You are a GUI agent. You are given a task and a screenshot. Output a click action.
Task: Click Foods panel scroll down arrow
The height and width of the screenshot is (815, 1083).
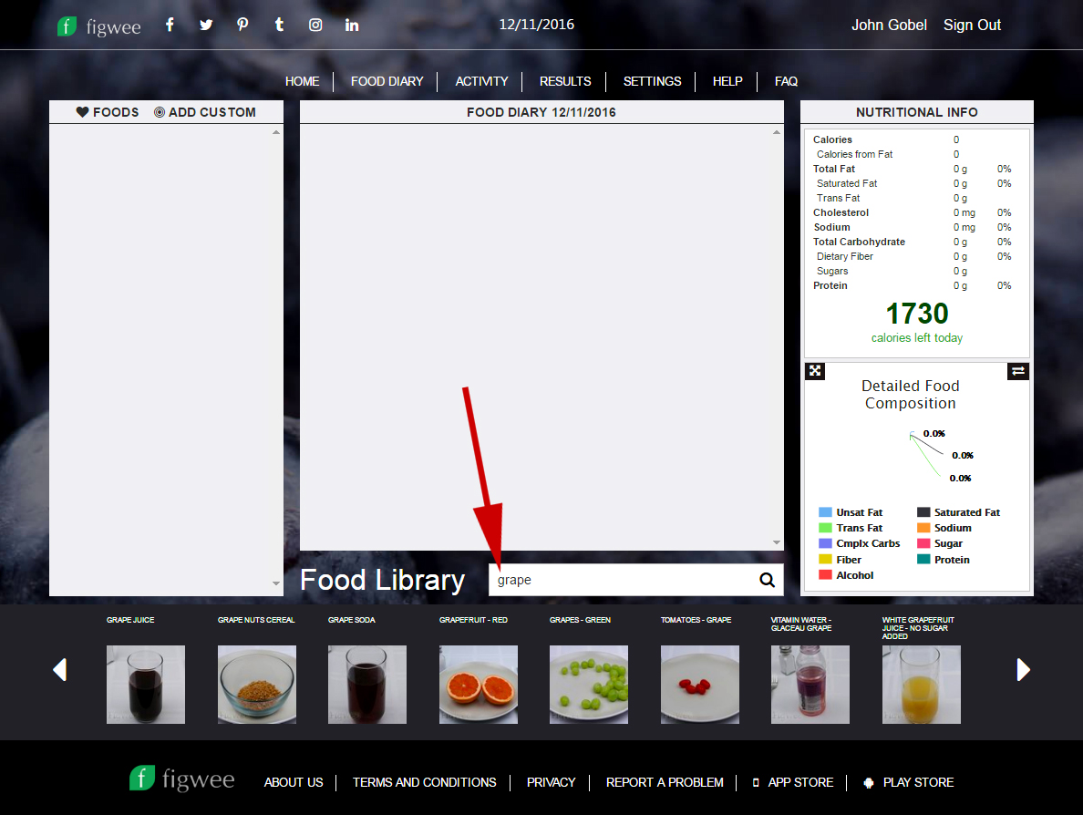coord(276,583)
